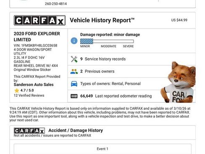Open the Last reported odometer reading row
The height and width of the screenshot is (154, 205).
pyautogui.click(x=131, y=96)
